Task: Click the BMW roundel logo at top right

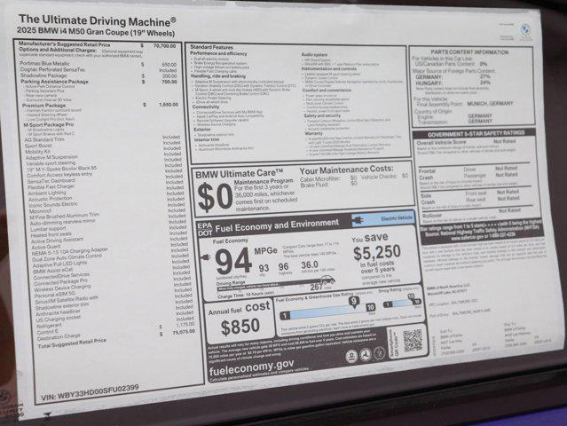Action: [525, 29]
